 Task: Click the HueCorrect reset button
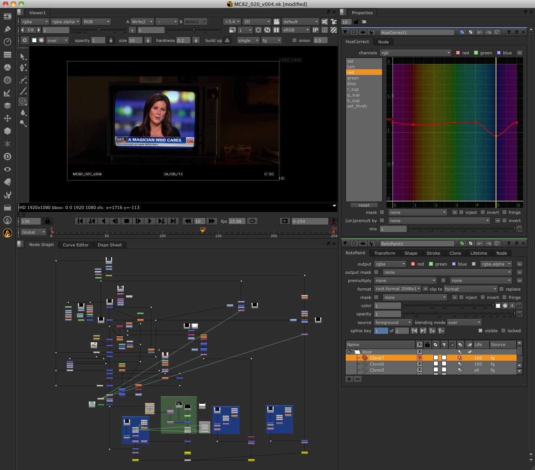(364, 205)
